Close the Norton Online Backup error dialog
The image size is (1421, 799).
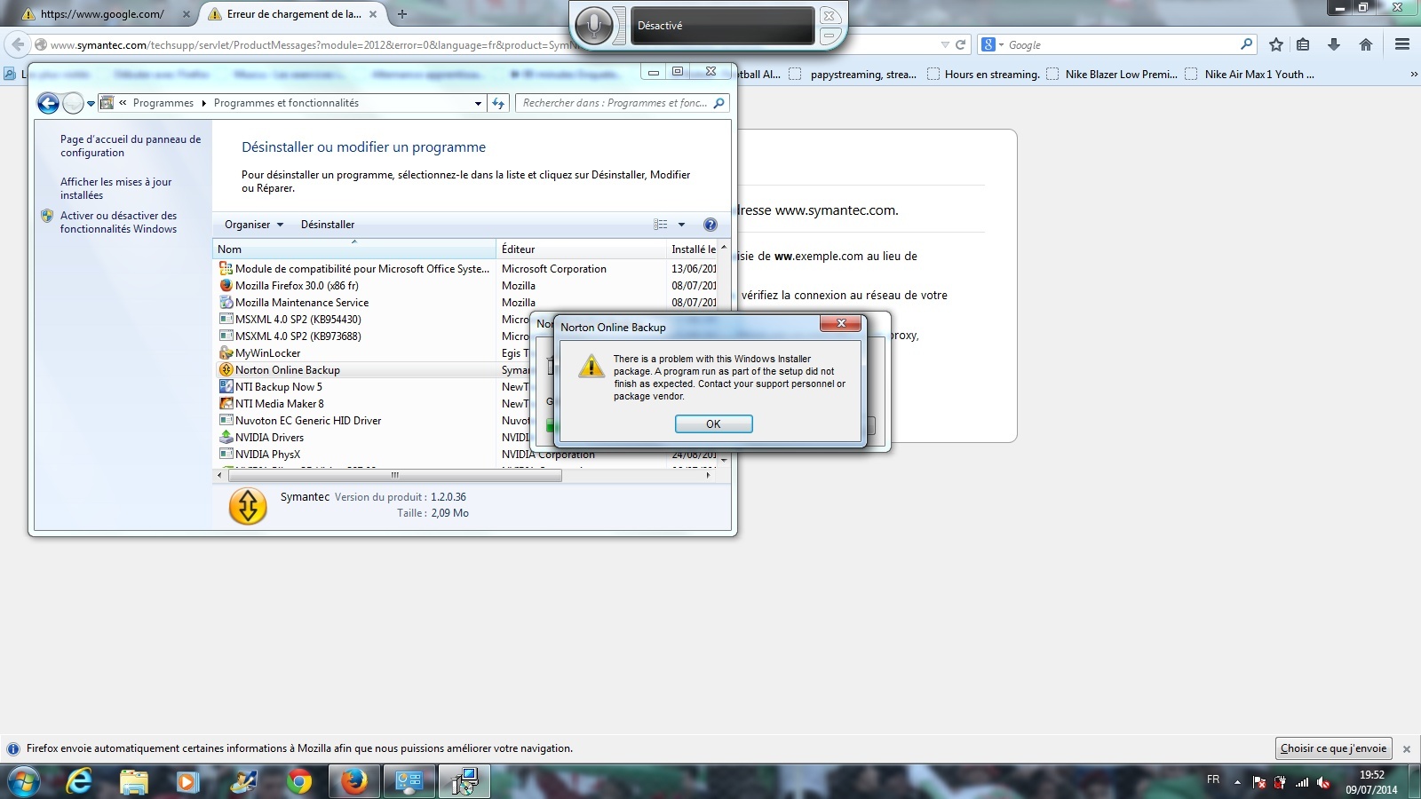(x=841, y=323)
